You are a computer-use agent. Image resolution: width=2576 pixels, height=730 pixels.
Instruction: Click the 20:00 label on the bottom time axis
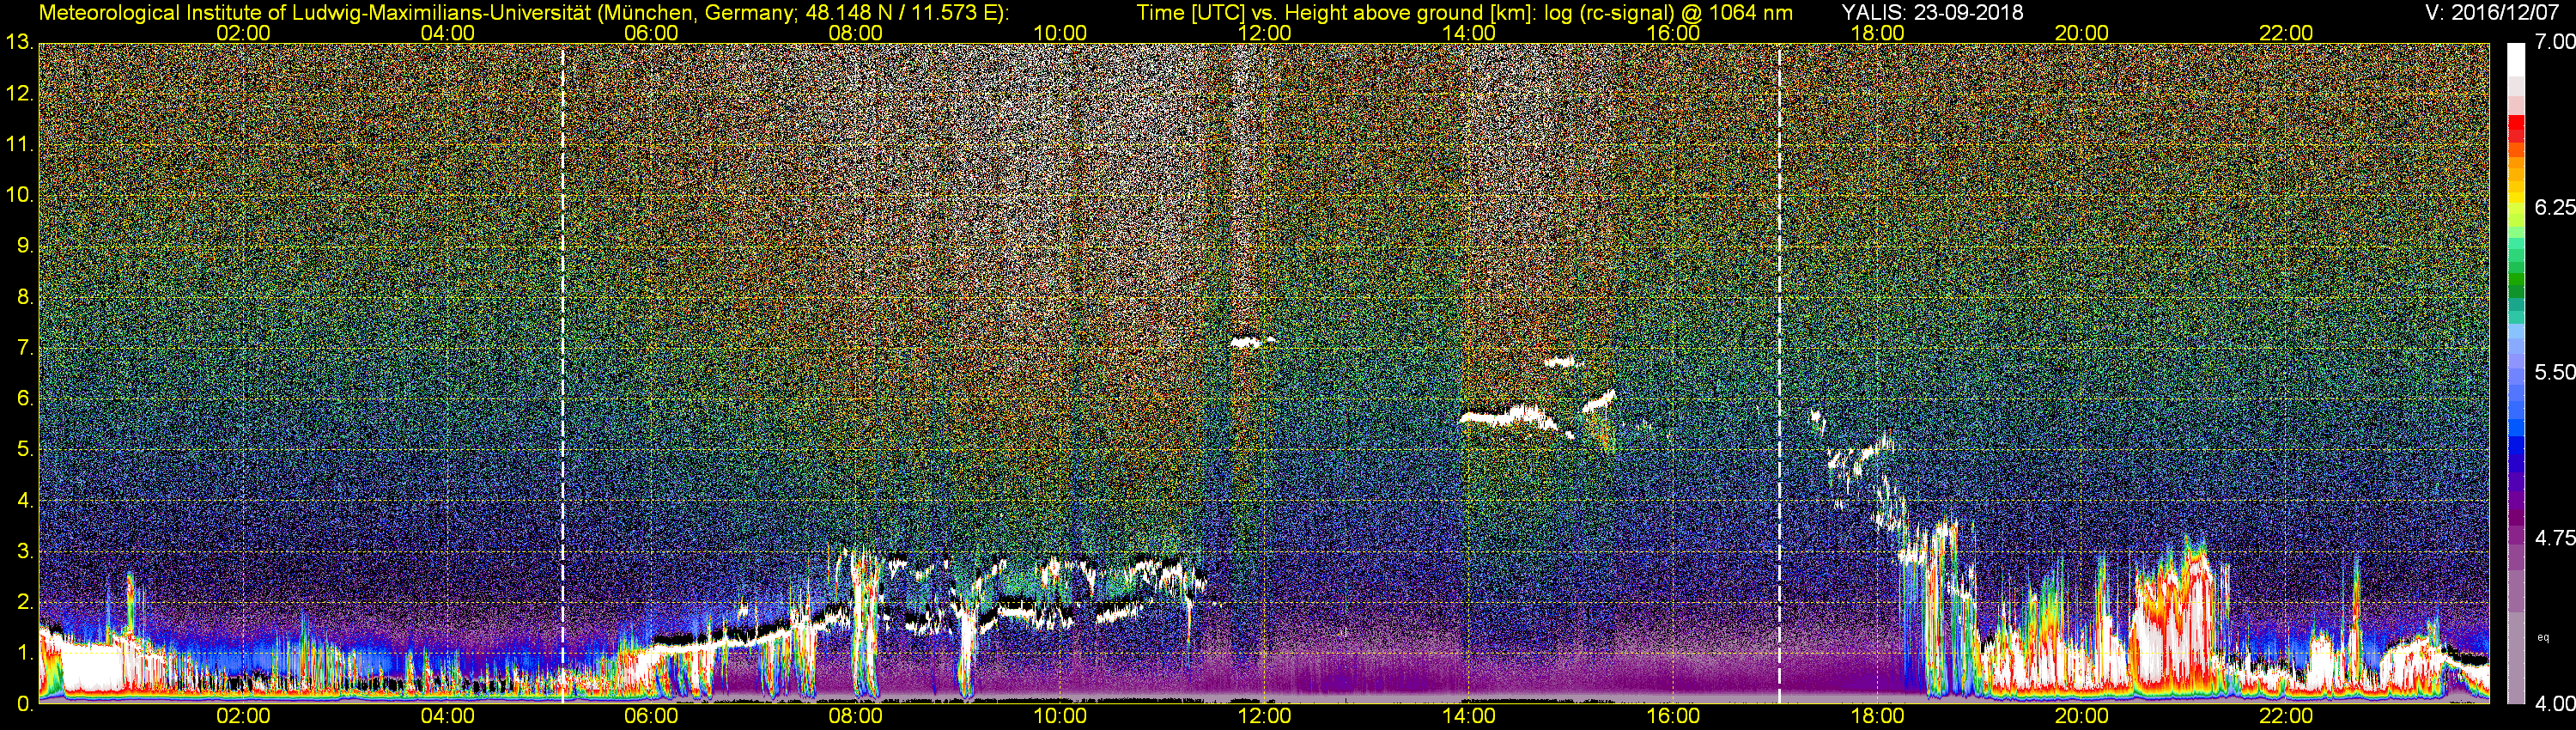coord(2082,716)
